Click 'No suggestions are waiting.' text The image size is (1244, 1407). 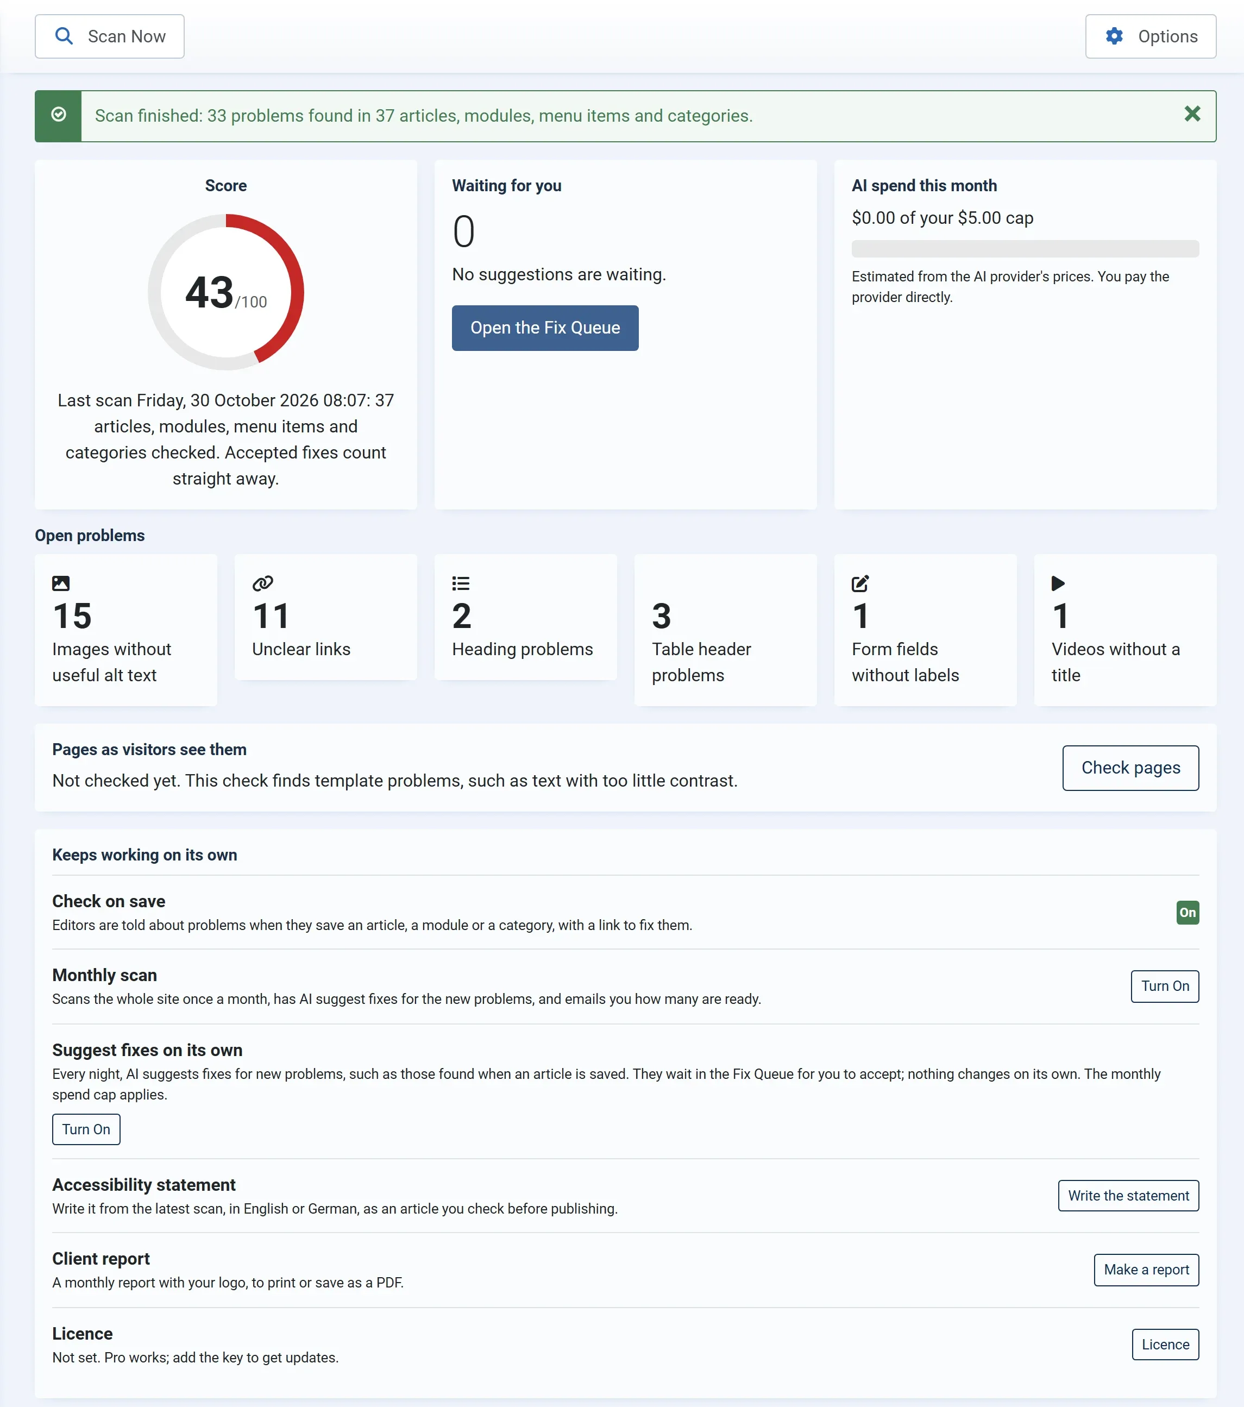click(x=558, y=275)
